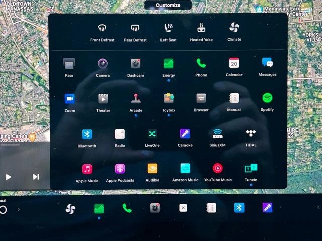
Task: Click the left chevron at dock's right edge
Action: click(x=318, y=207)
